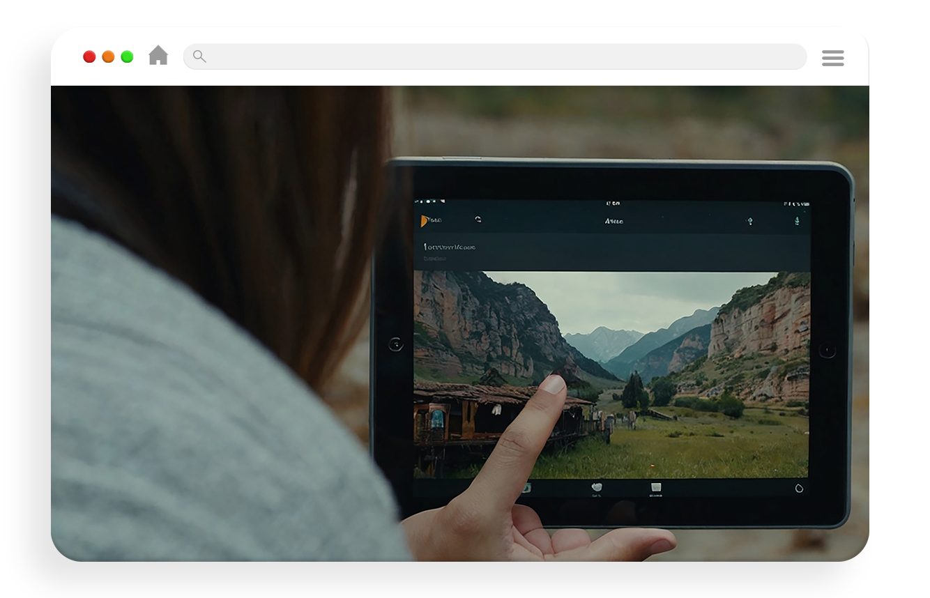Tap the refresh icon in tablet header
This screenshot has width=930, height=598.
[x=478, y=220]
